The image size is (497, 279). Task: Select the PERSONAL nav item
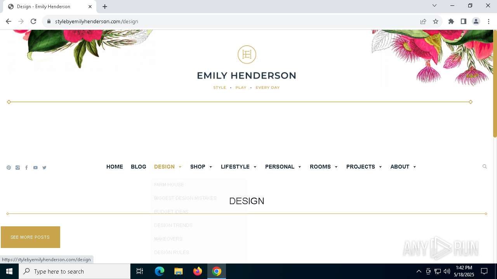[280, 167]
